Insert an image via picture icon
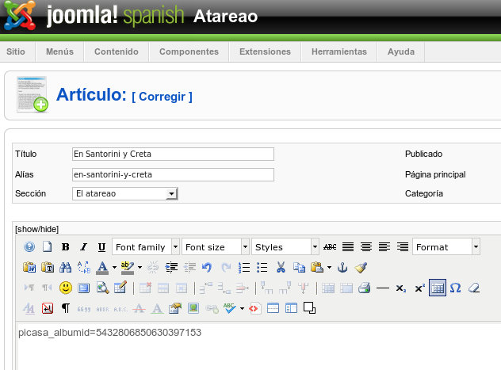This screenshot has height=370, width=501. (x=193, y=308)
